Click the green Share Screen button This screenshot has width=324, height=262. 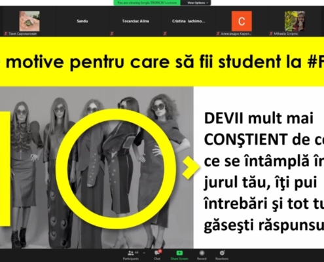tap(179, 255)
